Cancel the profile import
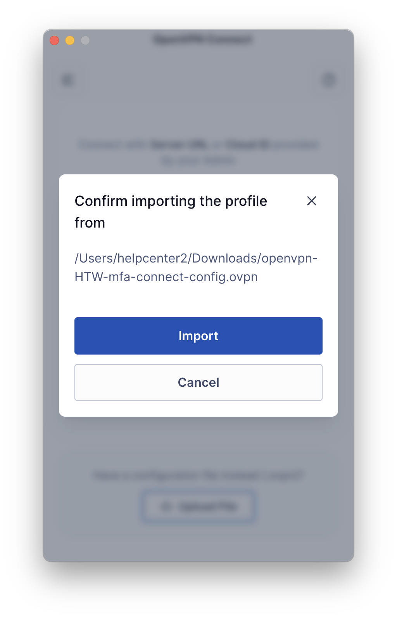Image resolution: width=397 pixels, height=619 pixels. tap(198, 383)
